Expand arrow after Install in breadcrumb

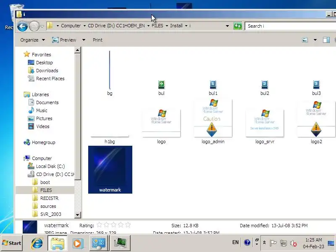(186, 26)
